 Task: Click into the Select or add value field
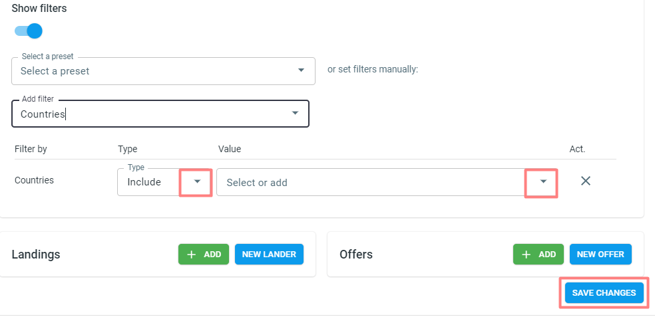(387, 182)
